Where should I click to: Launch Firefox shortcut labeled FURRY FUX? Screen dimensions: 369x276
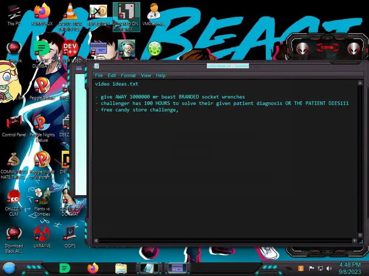click(x=42, y=15)
